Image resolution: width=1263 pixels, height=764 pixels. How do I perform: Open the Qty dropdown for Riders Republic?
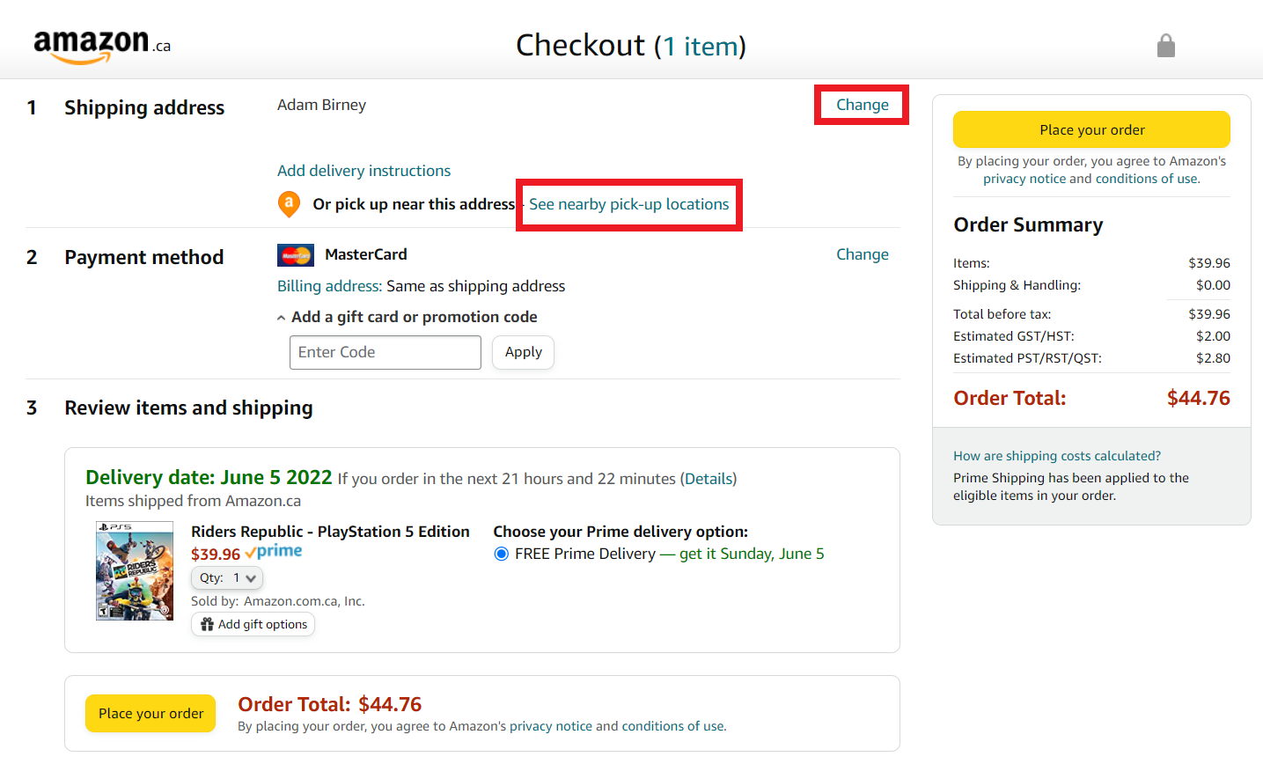point(226,577)
